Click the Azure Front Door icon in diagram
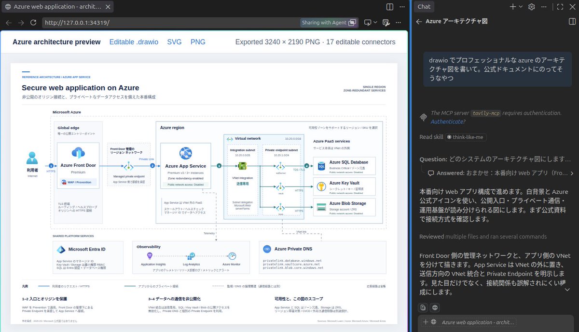 point(78,153)
